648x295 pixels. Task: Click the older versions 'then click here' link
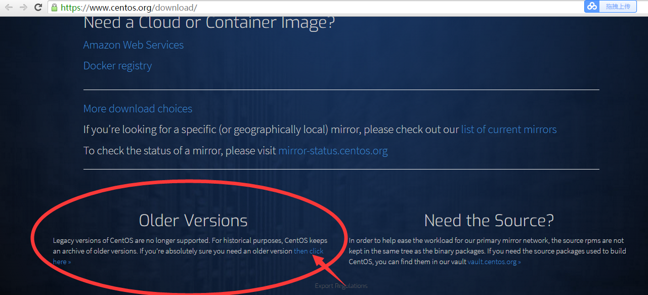(309, 251)
